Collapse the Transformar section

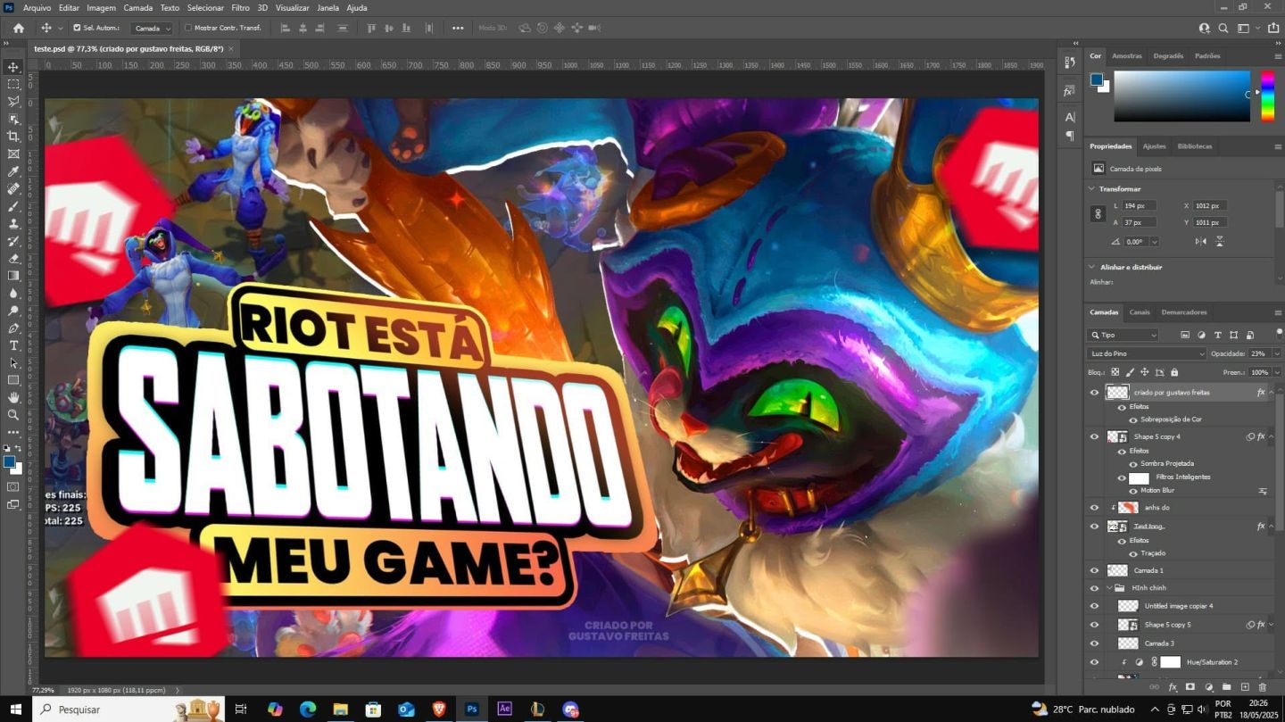point(1091,189)
